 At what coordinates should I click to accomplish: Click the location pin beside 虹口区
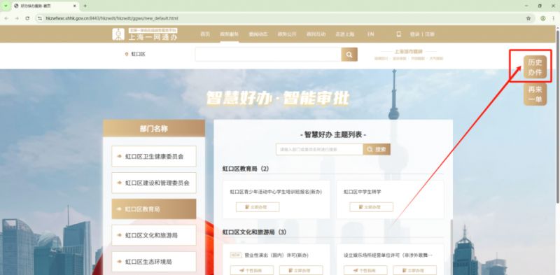click(x=127, y=55)
